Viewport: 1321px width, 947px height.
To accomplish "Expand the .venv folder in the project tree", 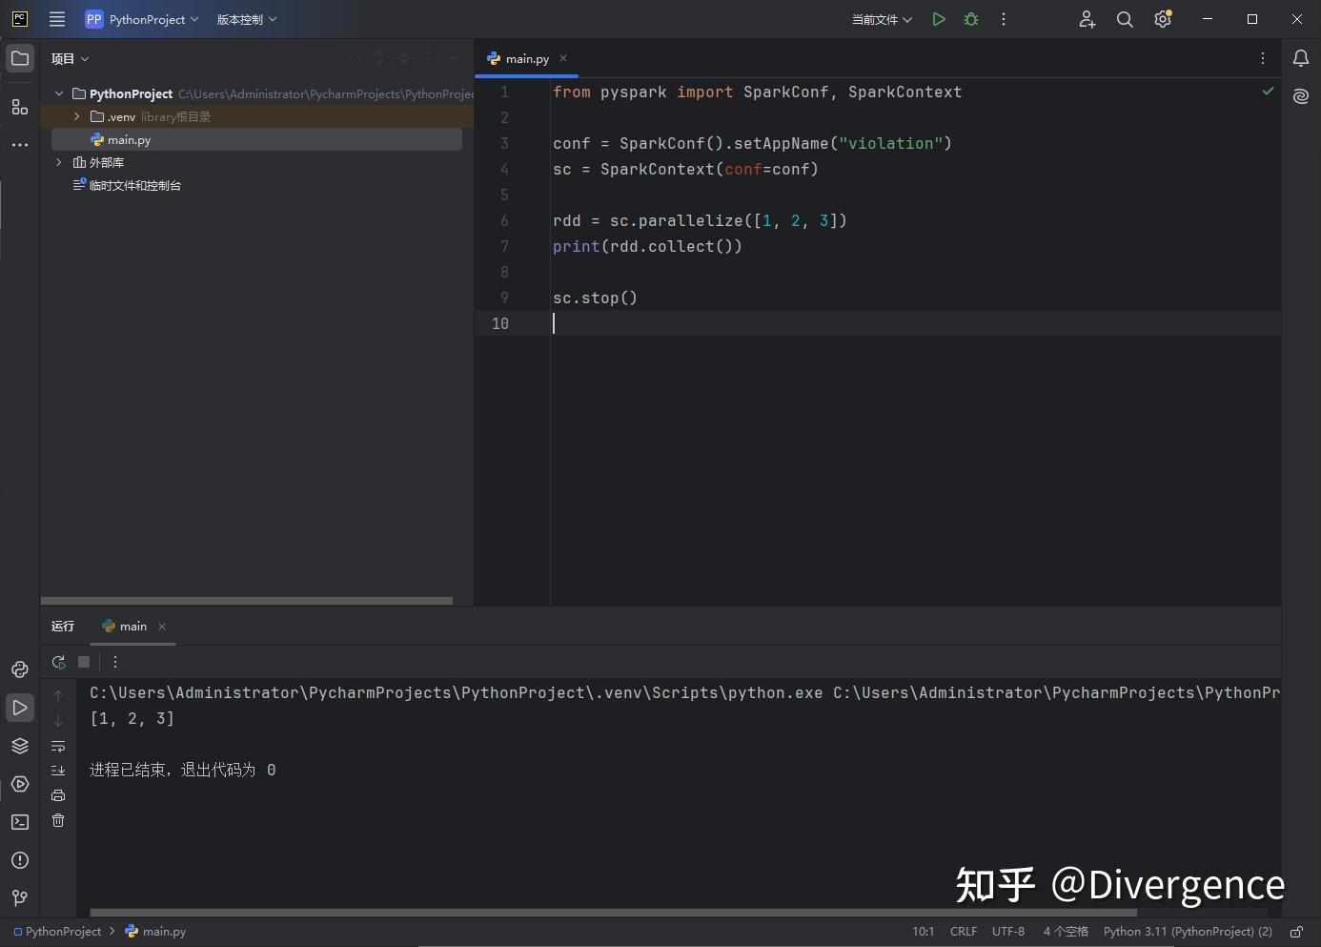I will 76,116.
